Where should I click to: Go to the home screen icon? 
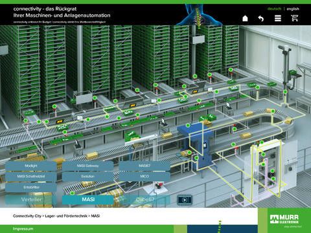245,18
